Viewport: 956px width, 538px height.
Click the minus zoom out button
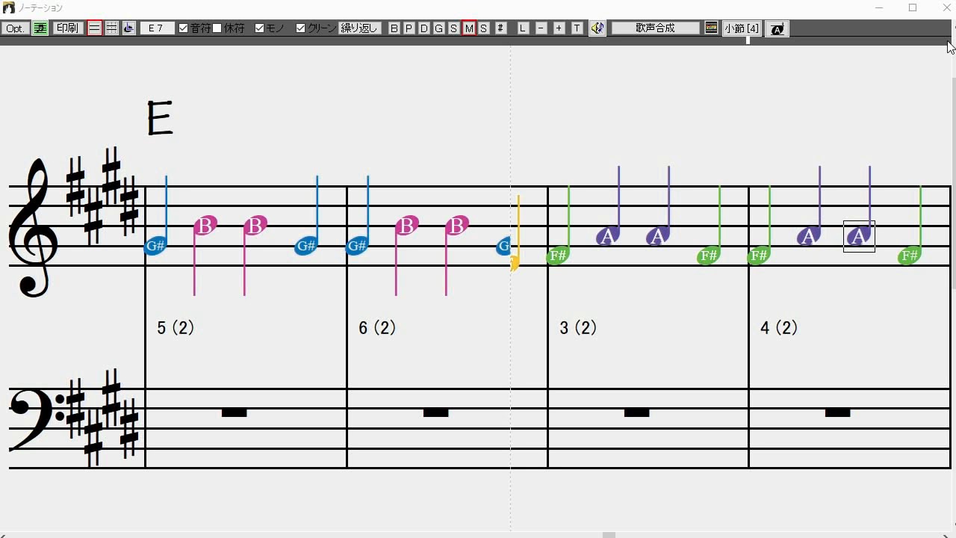point(541,28)
